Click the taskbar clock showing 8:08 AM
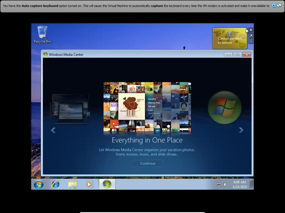 (x=240, y=184)
